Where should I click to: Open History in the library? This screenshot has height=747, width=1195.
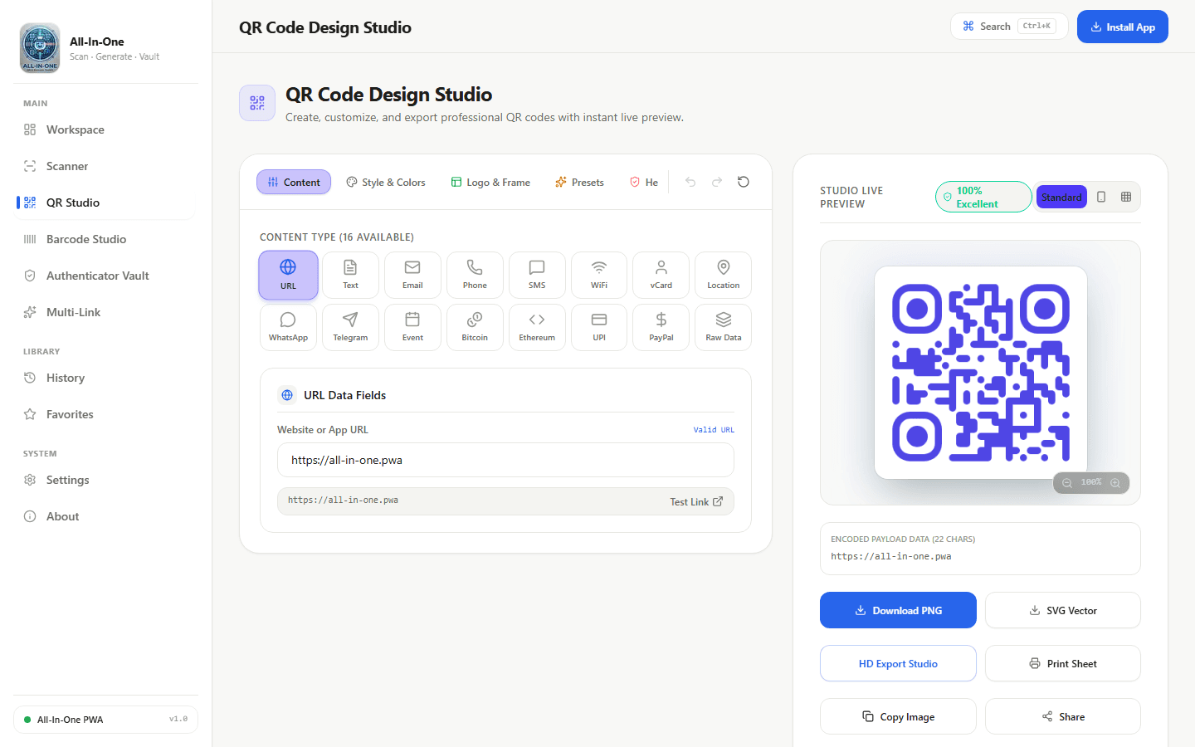106,378
